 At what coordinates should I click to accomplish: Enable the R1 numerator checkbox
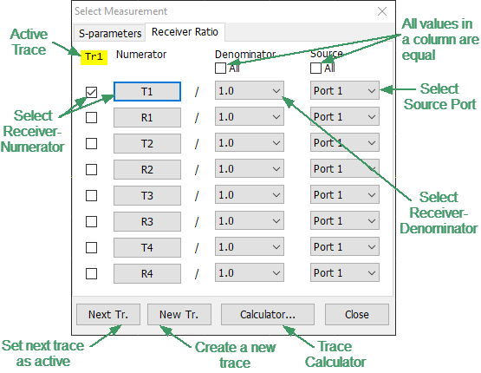click(91, 118)
